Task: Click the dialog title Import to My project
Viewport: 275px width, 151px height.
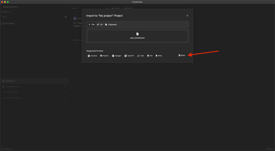Action: tap(104, 16)
